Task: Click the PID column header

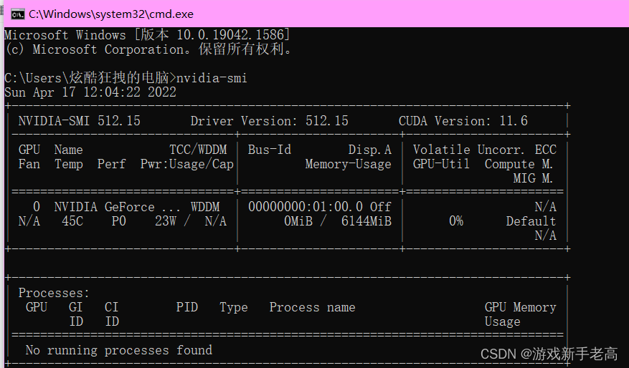Action: pyautogui.click(x=187, y=307)
